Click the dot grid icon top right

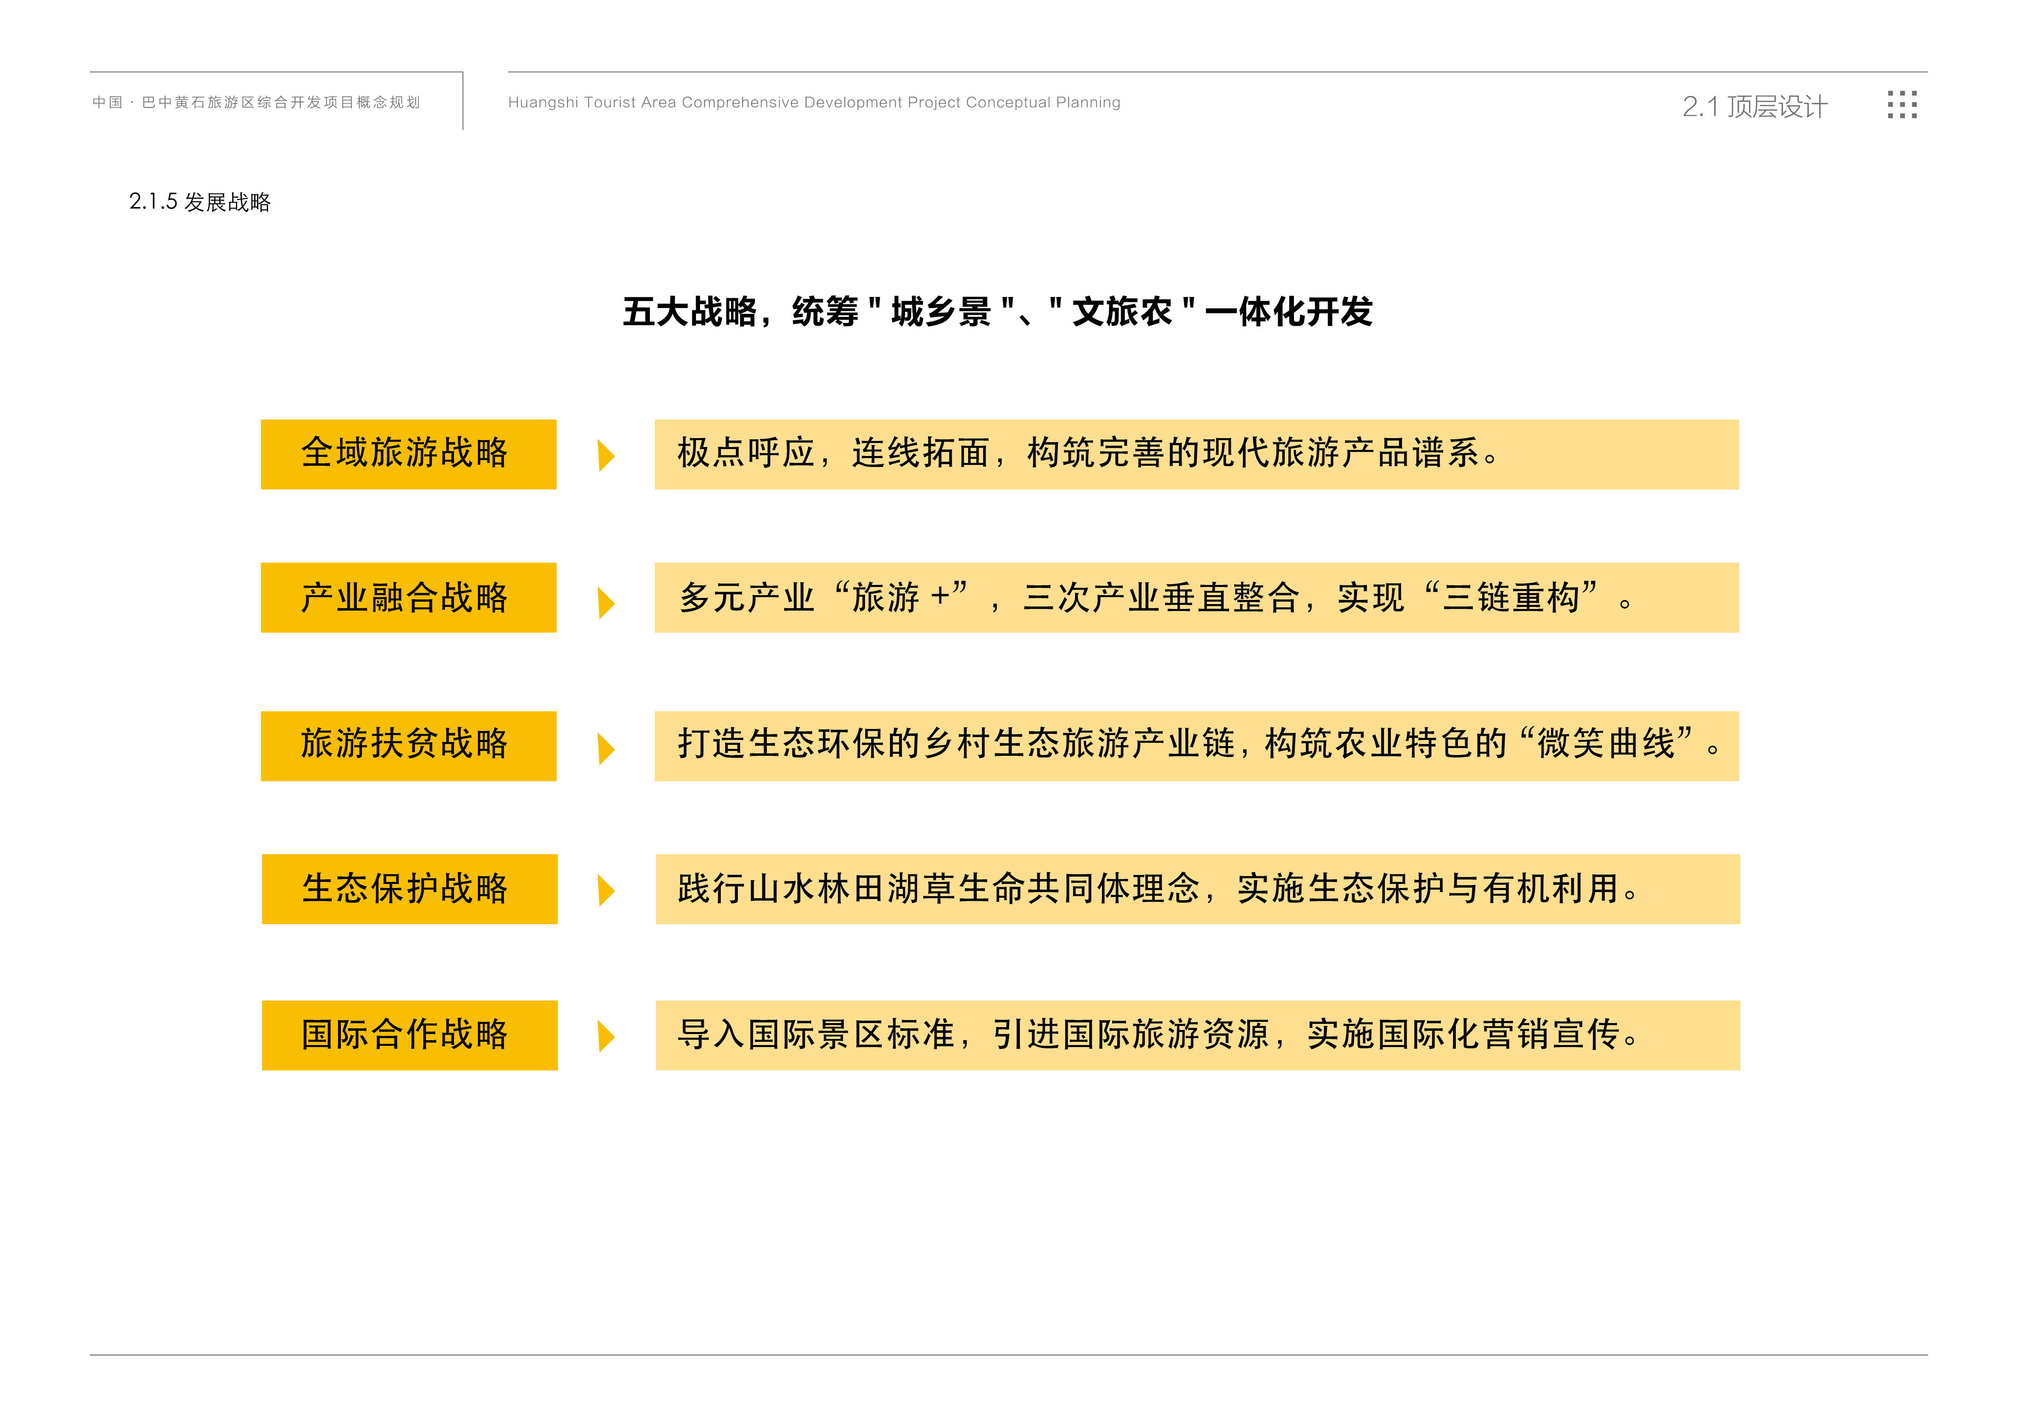coord(1902,105)
